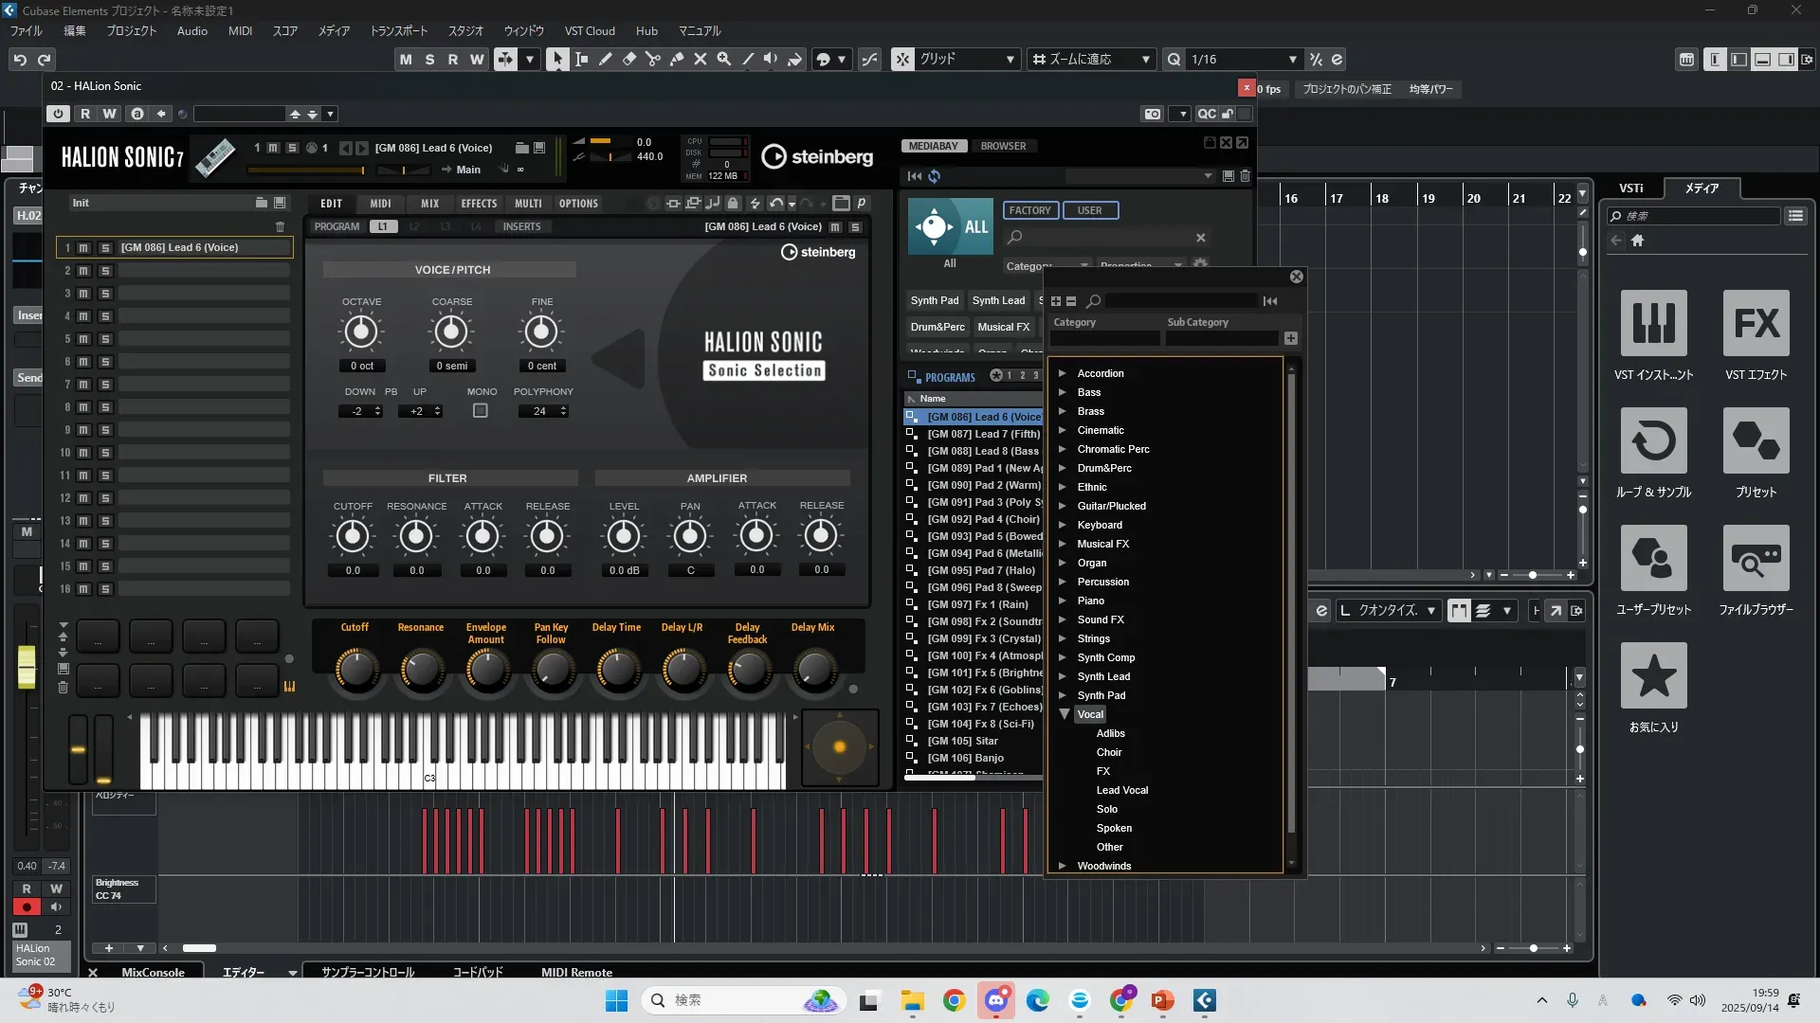
Task: Select the Scissors split tool
Action: [653, 59]
